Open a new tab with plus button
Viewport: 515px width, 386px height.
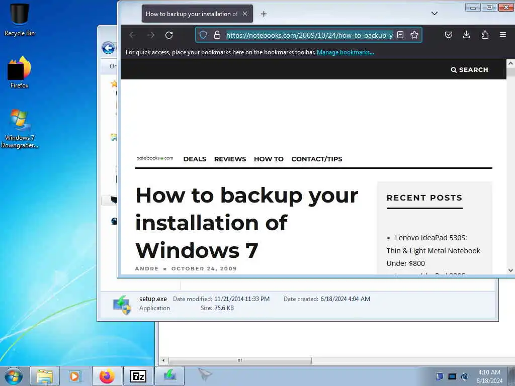point(264,14)
